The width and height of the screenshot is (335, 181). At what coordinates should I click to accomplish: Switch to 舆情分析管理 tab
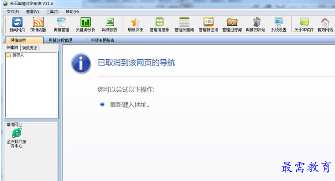pyautogui.click(x=60, y=40)
